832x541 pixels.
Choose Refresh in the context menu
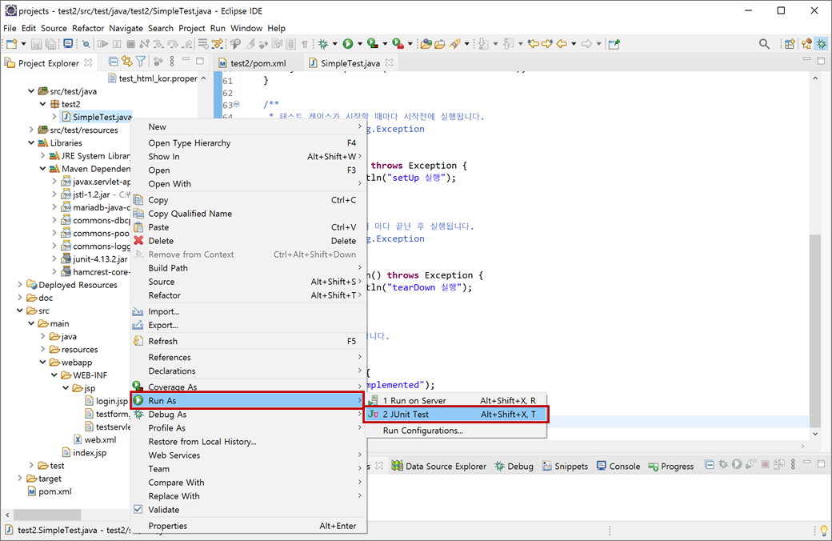click(248, 341)
